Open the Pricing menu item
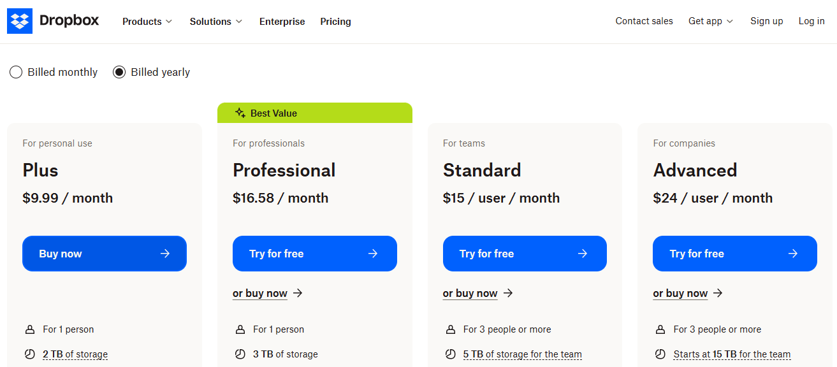Viewport: 837px width, 367px height. 335,22
